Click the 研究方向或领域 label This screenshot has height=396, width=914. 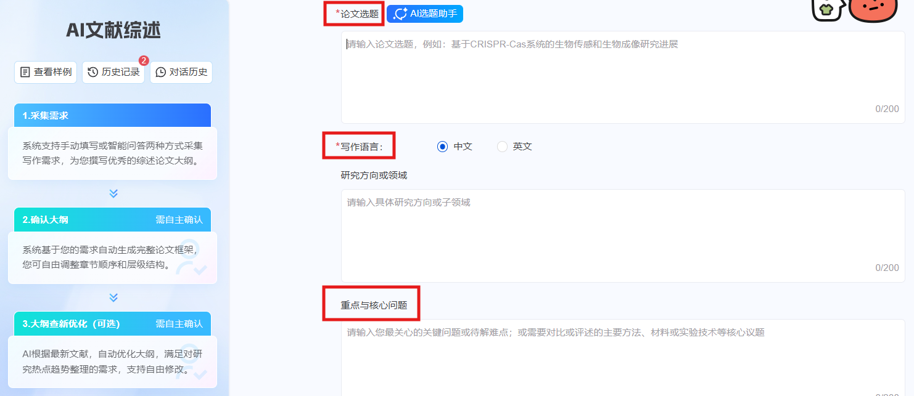pos(374,176)
